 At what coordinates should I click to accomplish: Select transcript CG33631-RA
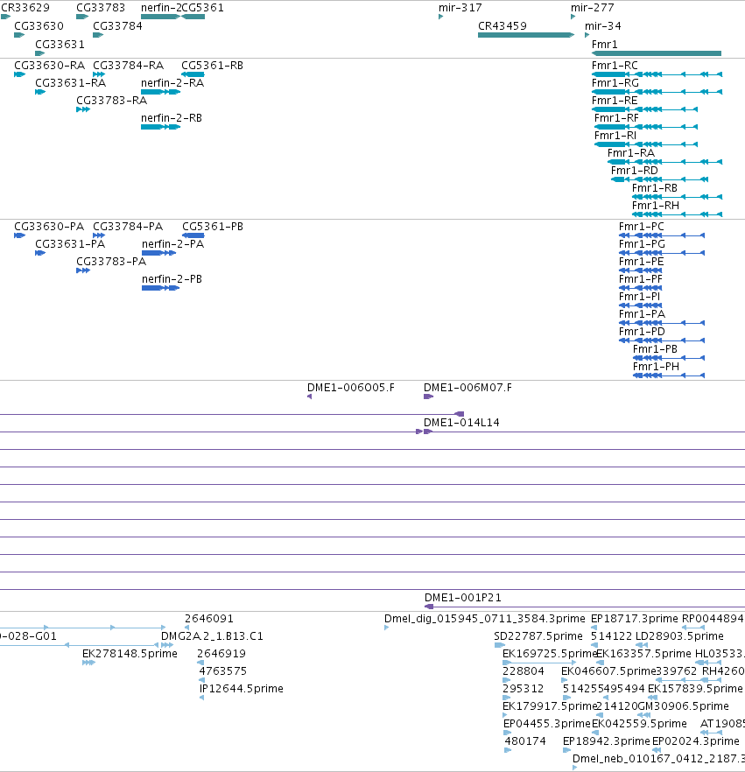pyautogui.click(x=40, y=92)
